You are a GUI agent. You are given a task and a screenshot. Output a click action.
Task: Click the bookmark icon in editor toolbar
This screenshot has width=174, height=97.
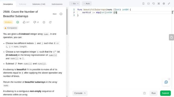tap(143, 4)
